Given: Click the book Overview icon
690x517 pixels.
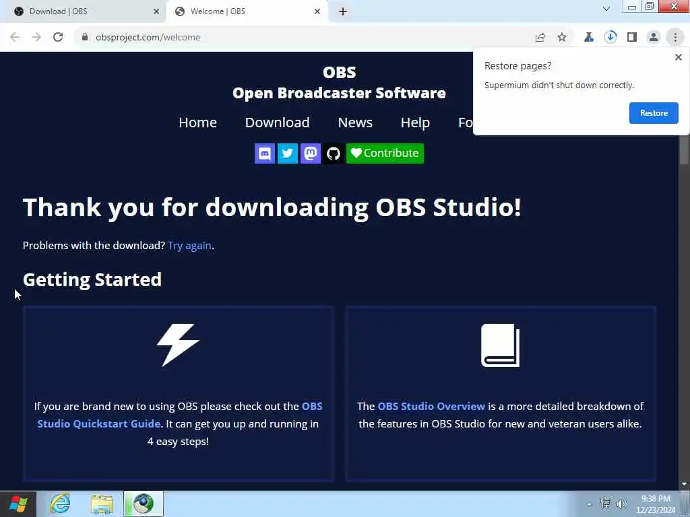Looking at the screenshot, I should (501, 345).
